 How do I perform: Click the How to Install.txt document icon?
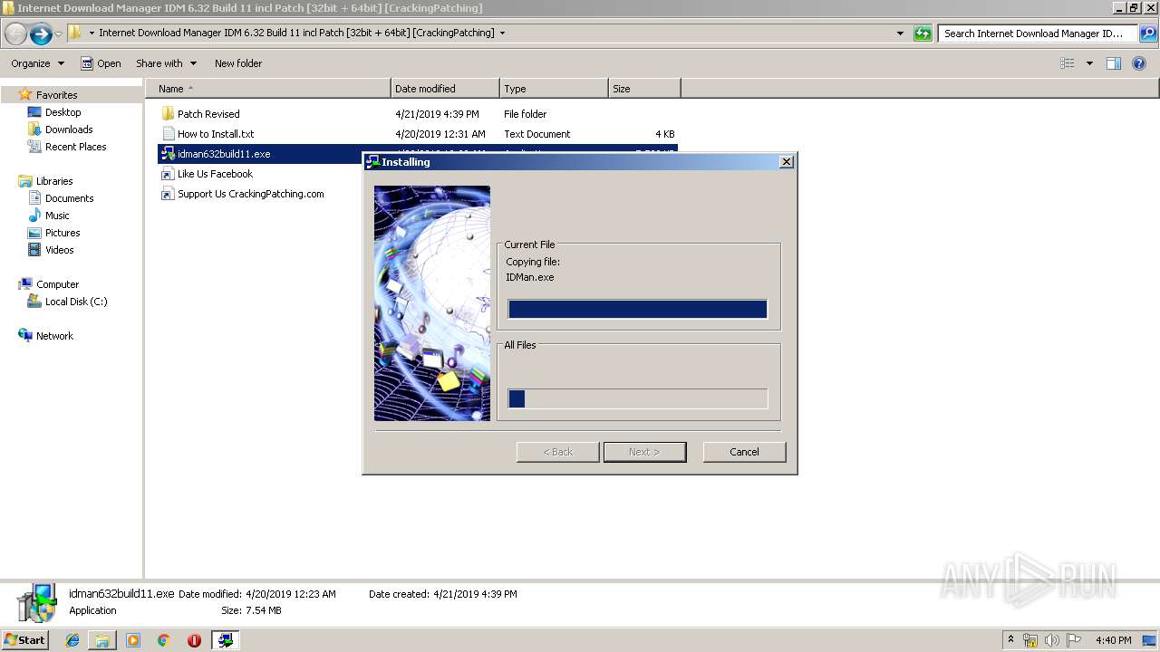pos(168,134)
